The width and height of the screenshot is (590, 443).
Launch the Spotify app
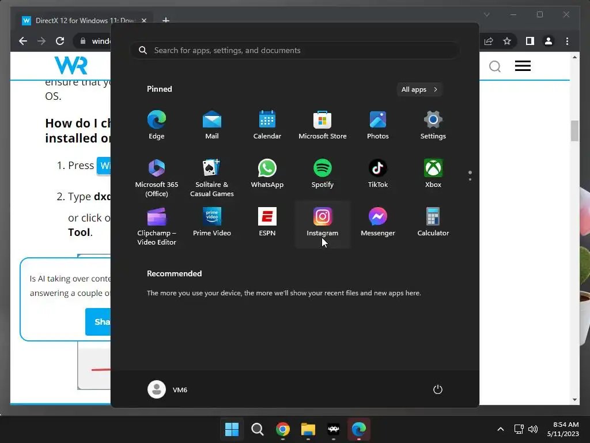pyautogui.click(x=323, y=174)
